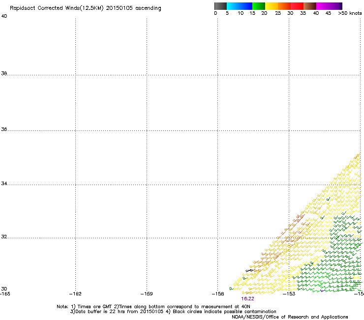Image resolution: width=364 pixels, height=320 pixels.
Task: Click the longitude label -153
Action: click(x=289, y=294)
